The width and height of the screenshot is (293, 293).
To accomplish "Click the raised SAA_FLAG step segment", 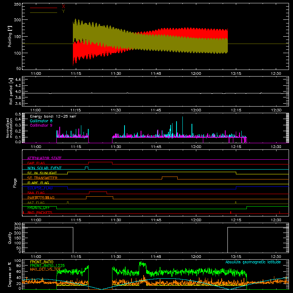I will [98, 192].
